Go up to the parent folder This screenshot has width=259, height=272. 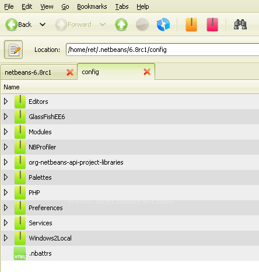tap(121, 25)
